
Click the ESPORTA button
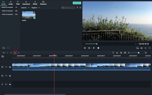pos(77,3)
